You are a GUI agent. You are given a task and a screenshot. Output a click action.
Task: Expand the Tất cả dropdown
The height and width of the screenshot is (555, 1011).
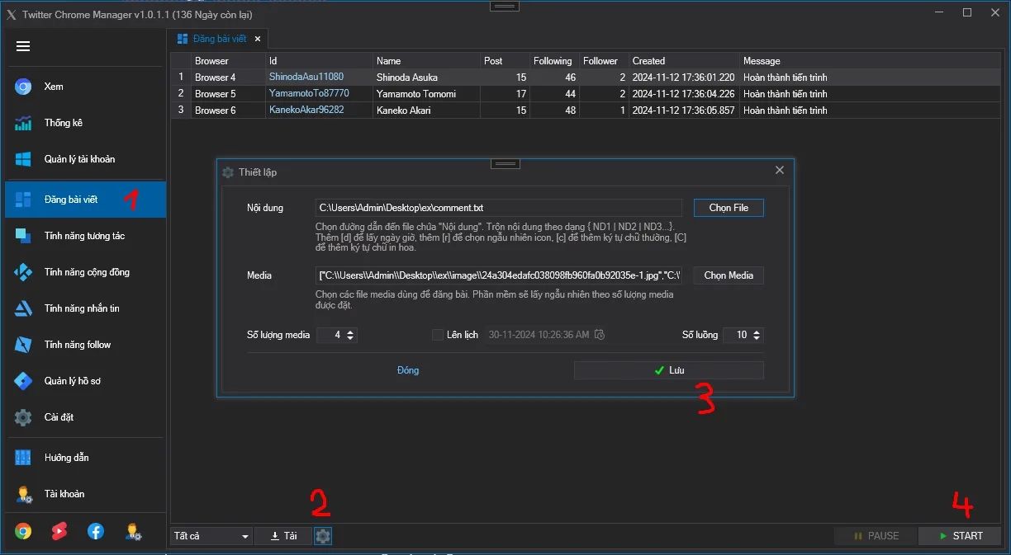click(211, 536)
